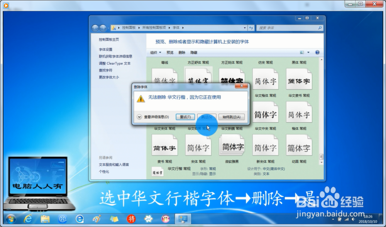The width and height of the screenshot is (386, 227).
Task: Click the 始终跳过(A) button
Action: (x=231, y=117)
